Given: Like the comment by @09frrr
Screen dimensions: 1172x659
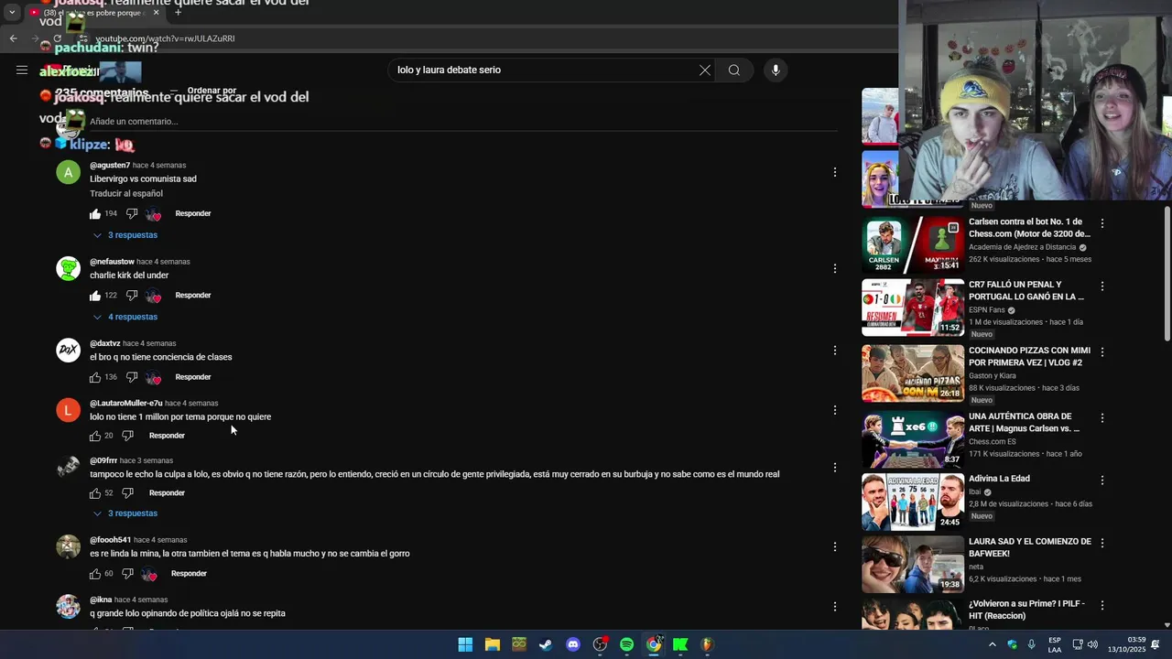Looking at the screenshot, I should tap(95, 493).
